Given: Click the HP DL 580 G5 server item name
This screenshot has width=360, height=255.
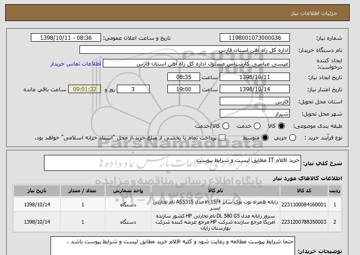Looking at the screenshot, I should [x=216, y=222].
